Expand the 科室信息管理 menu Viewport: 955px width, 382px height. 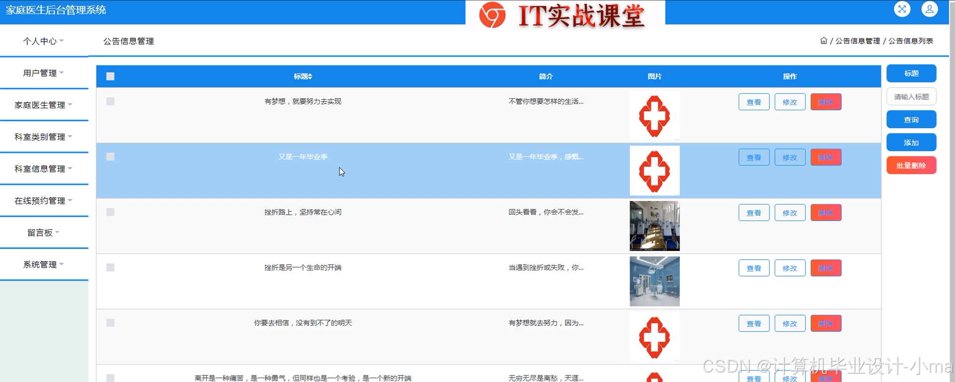pyautogui.click(x=44, y=169)
